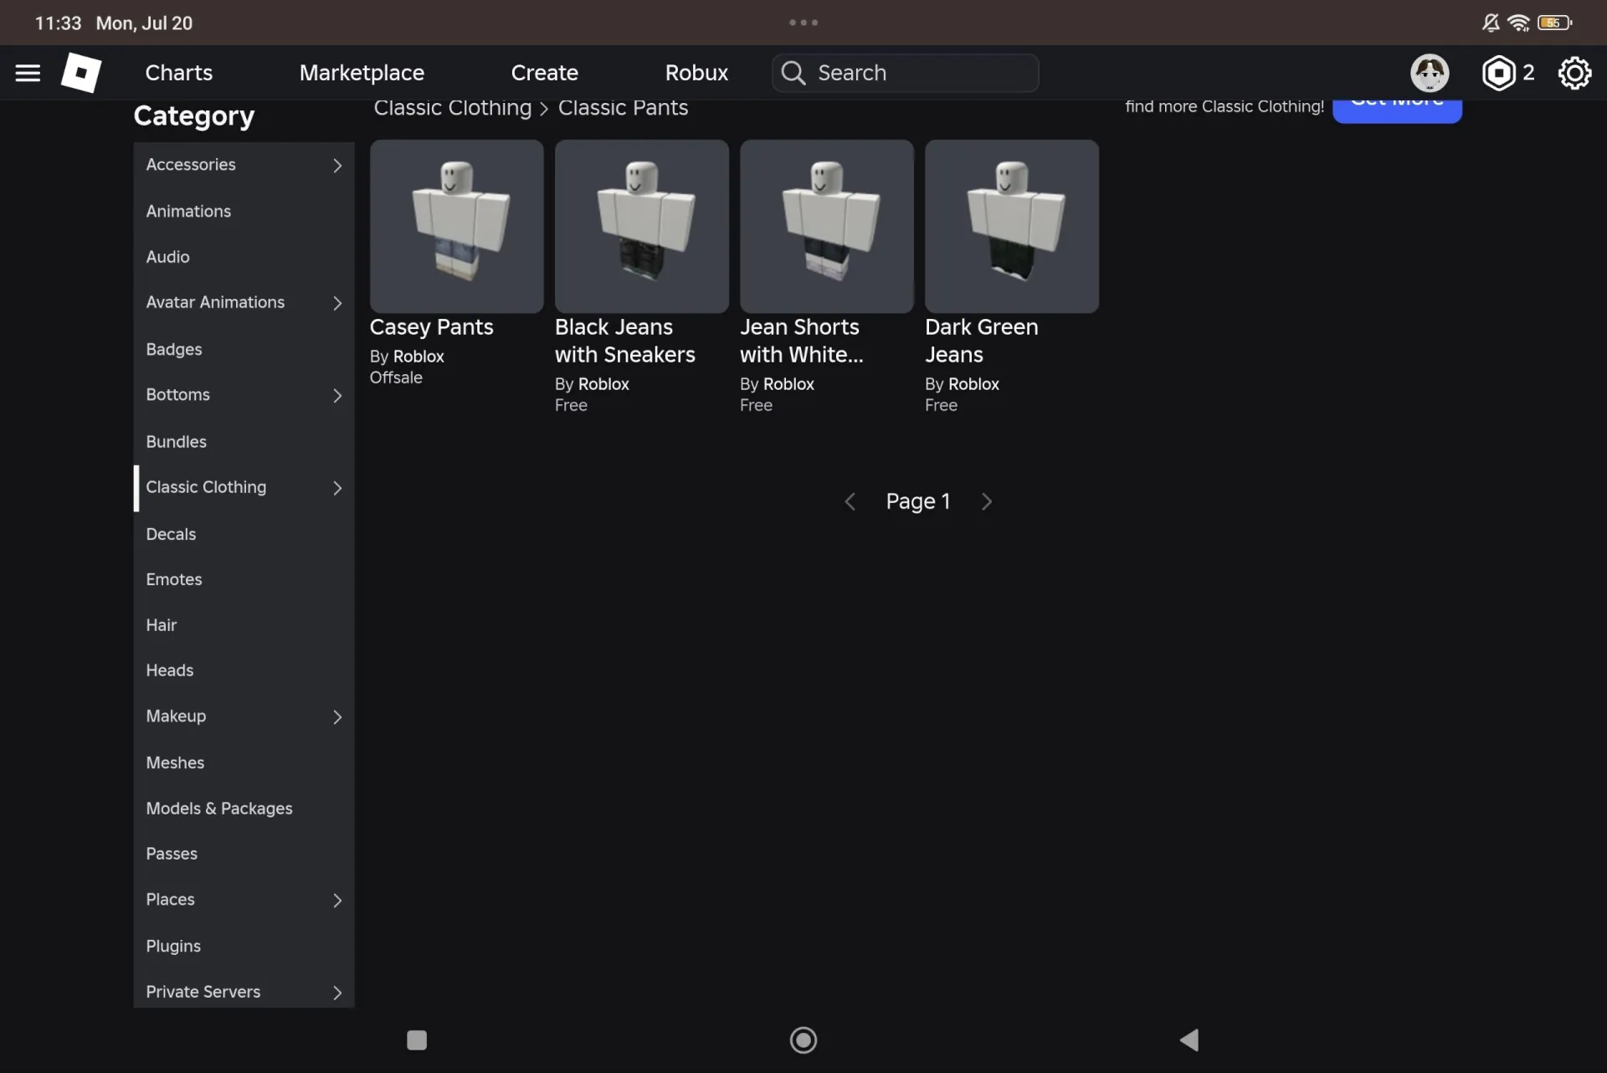Viewport: 1607px width, 1073px height.
Task: Open the Marketplace tab
Action: click(x=362, y=73)
